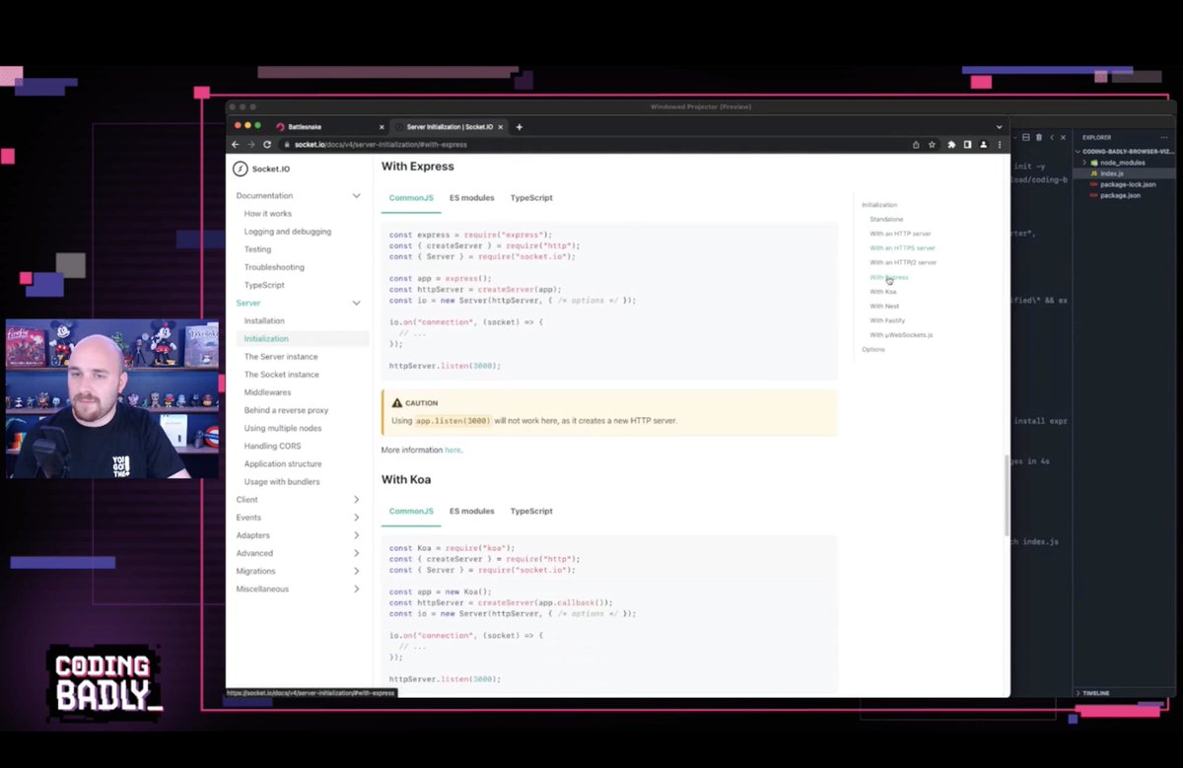Follow the 'here' more information link
This screenshot has width=1183, height=768.
pos(452,450)
